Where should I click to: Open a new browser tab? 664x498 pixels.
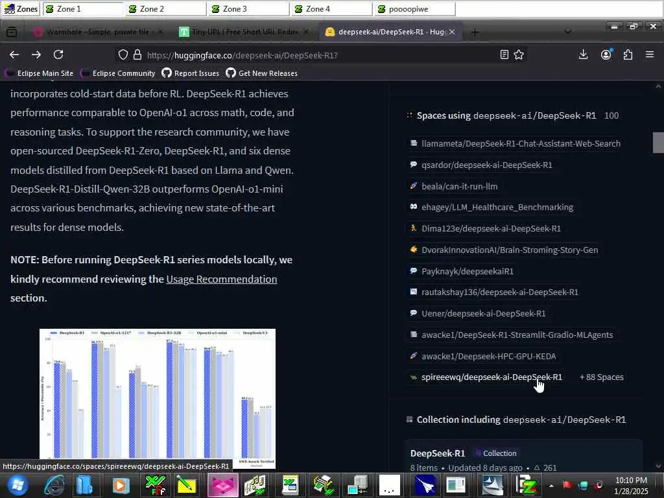(475, 32)
